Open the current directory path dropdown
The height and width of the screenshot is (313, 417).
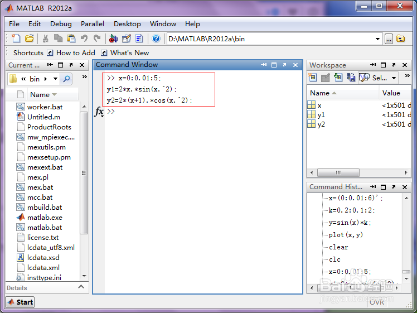pyautogui.click(x=377, y=39)
